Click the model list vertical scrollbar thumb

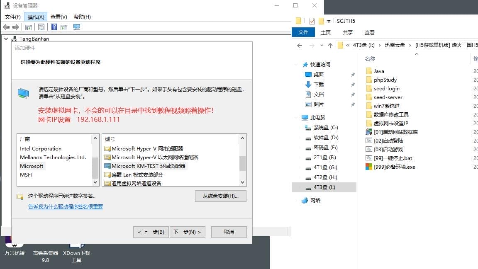(242, 163)
